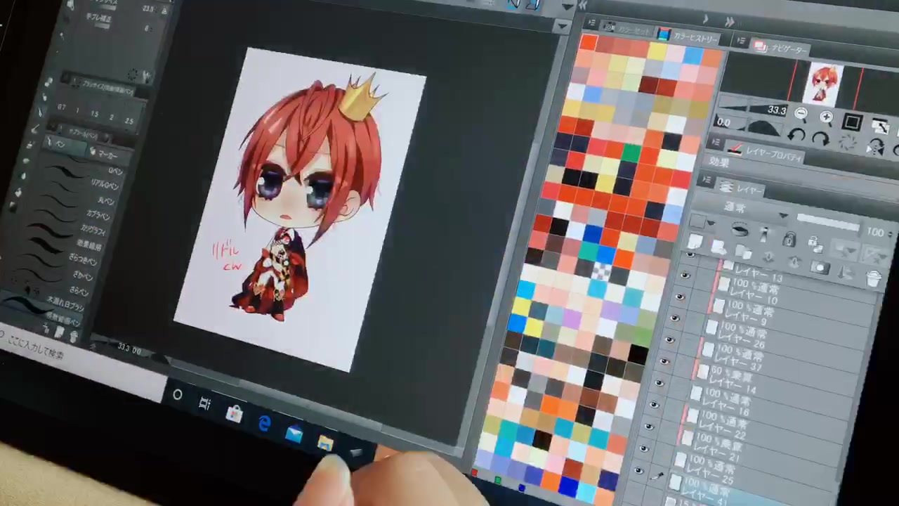Select brush size preset 1.5

point(94,114)
